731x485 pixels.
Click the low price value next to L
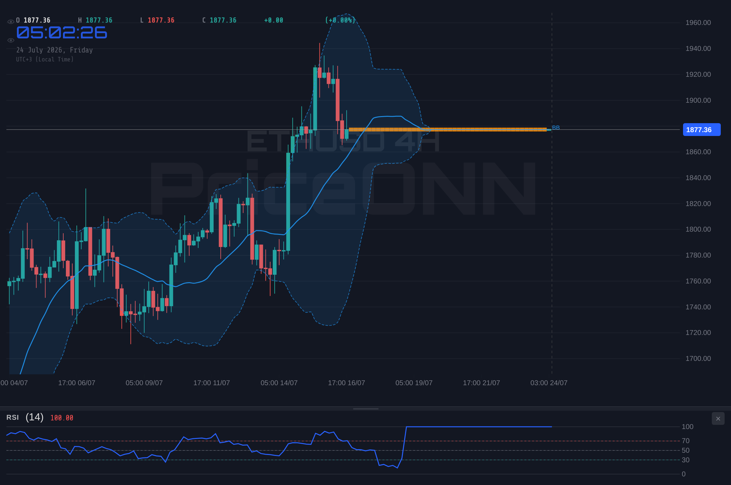click(x=161, y=20)
